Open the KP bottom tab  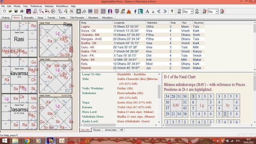point(122,130)
